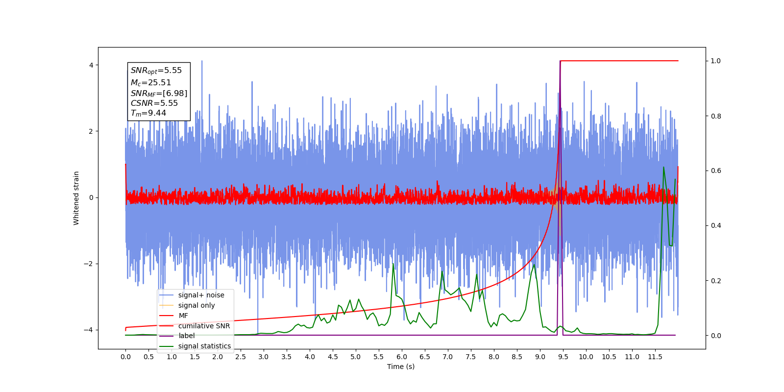784x392 pixels.
Task: Click the 6.0 tick on the time axis
Action: coord(402,357)
